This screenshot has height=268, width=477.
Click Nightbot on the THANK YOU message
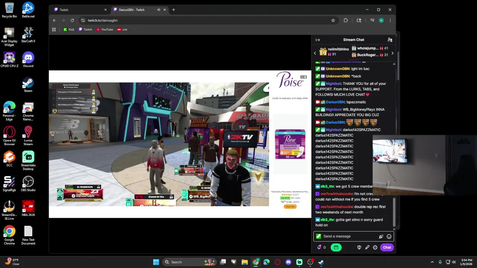333,84
